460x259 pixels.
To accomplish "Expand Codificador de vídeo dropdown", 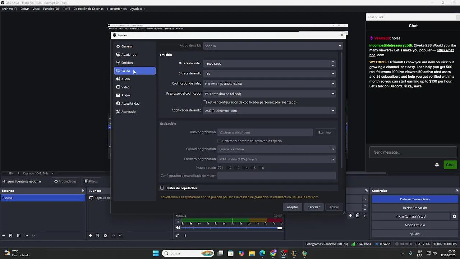I will (270, 83).
